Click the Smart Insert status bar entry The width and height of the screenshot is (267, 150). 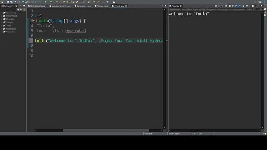pyautogui.click(x=174, y=134)
